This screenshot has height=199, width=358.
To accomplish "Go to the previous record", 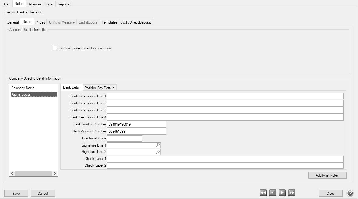I will coord(273,192).
